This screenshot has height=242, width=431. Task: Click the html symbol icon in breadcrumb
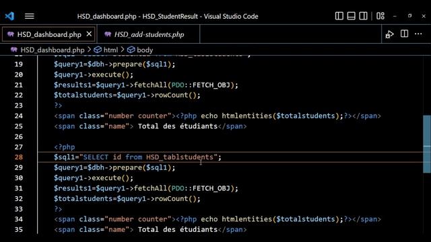coord(98,50)
